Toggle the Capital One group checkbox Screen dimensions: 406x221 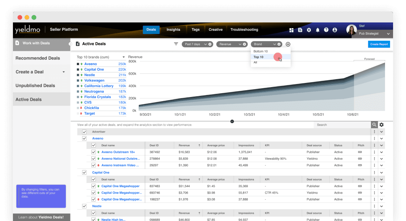pyautogui.click(x=84, y=172)
